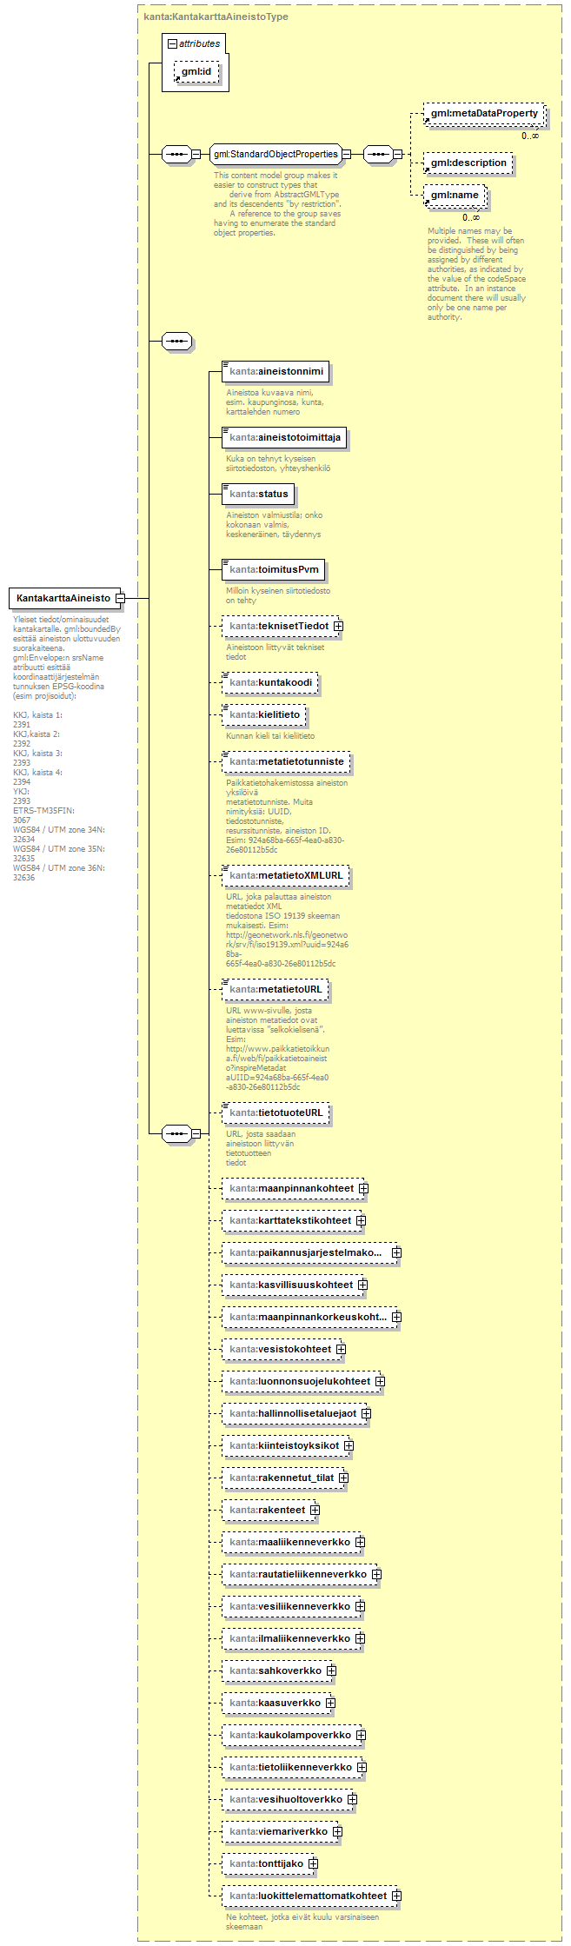Select kanta:aineistotoimittaja element
571x1946 pixels.
[285, 437]
